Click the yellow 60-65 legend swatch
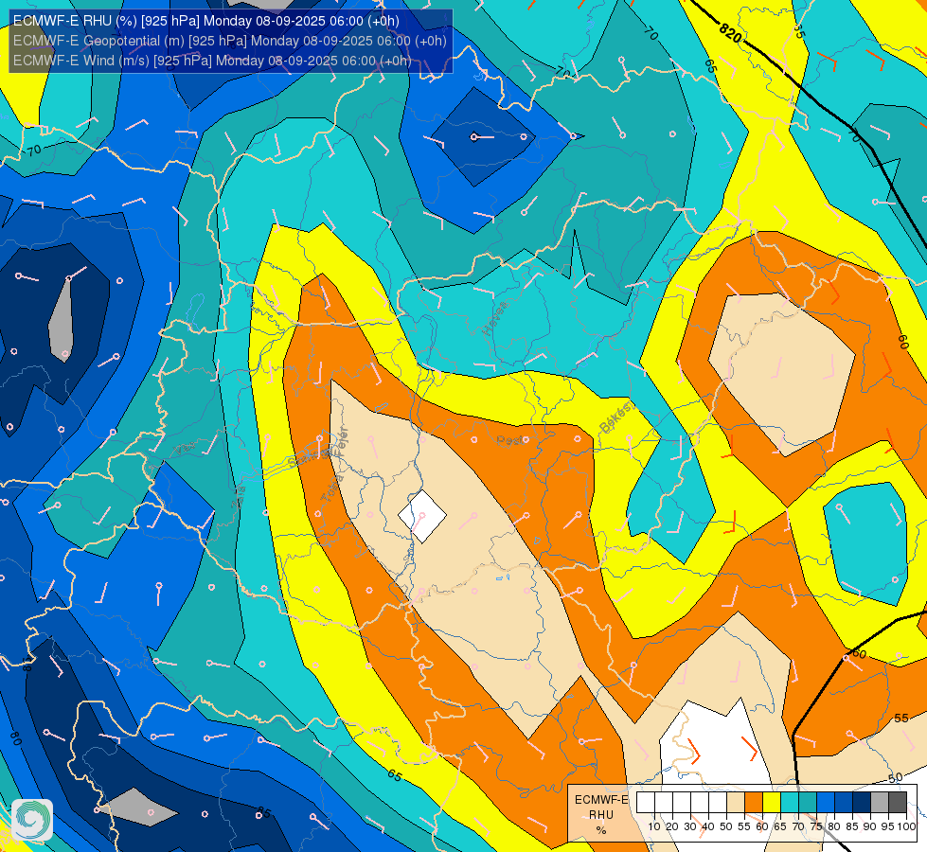The height and width of the screenshot is (852, 927). tap(772, 803)
